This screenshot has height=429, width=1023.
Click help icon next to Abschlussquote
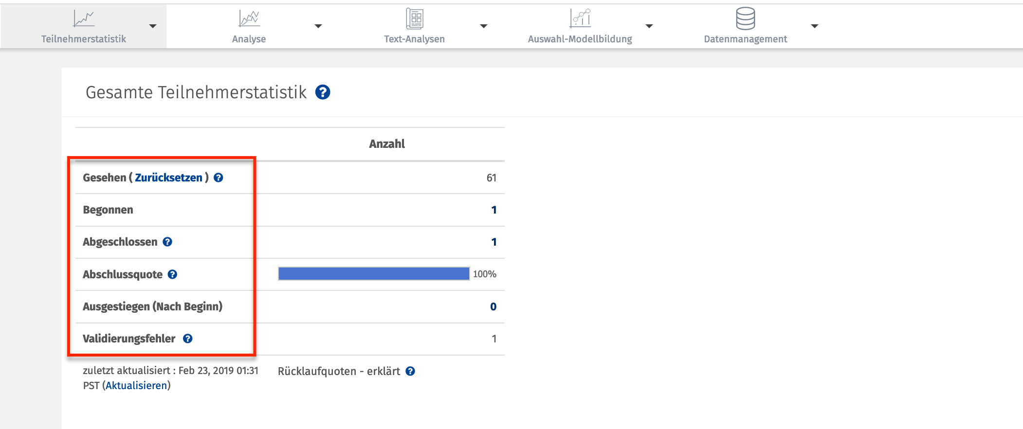pyautogui.click(x=172, y=274)
